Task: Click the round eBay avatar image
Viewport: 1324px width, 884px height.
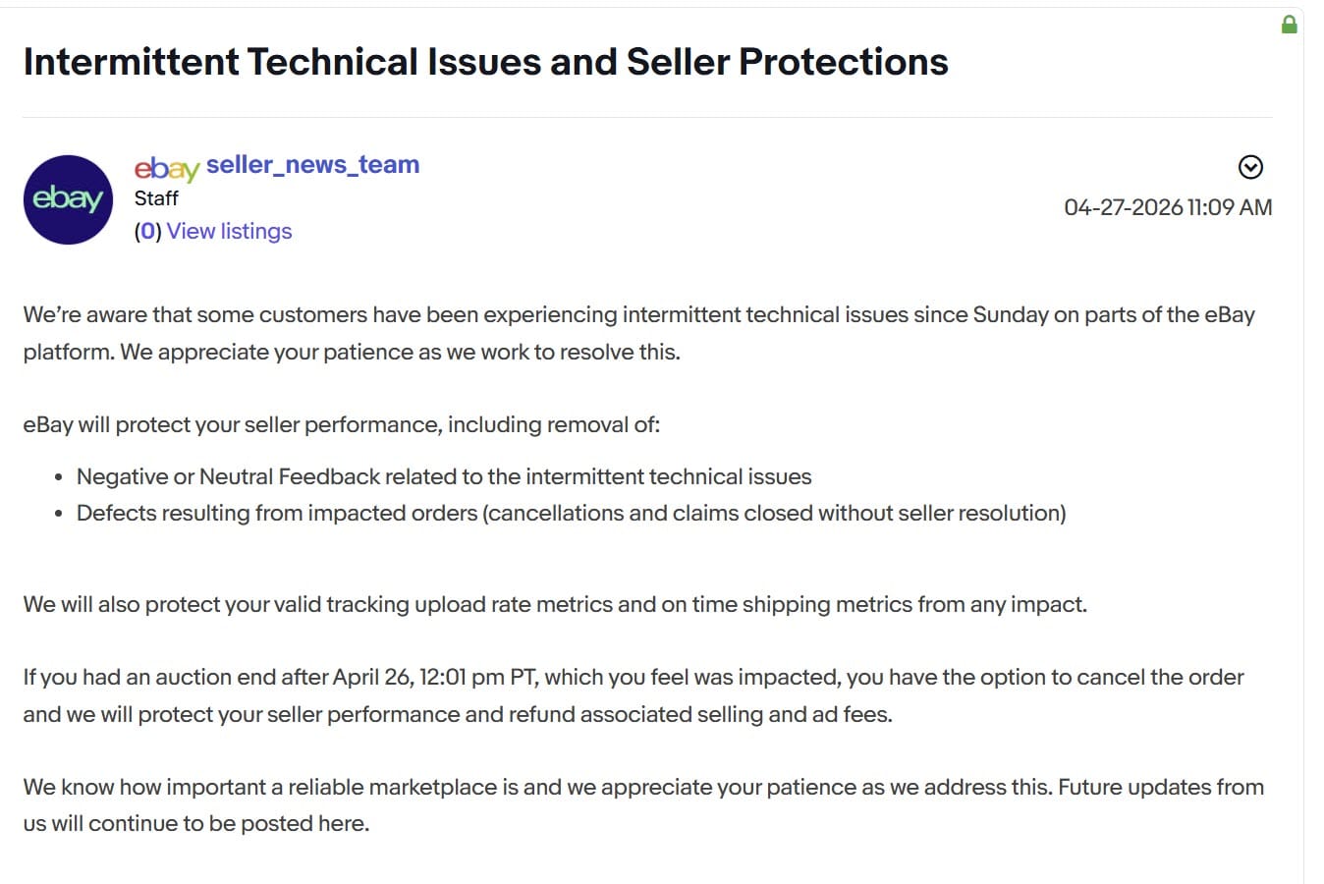Action: (68, 199)
